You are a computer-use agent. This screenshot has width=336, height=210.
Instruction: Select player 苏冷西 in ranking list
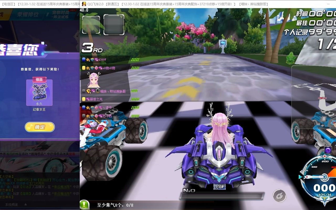point(107,116)
